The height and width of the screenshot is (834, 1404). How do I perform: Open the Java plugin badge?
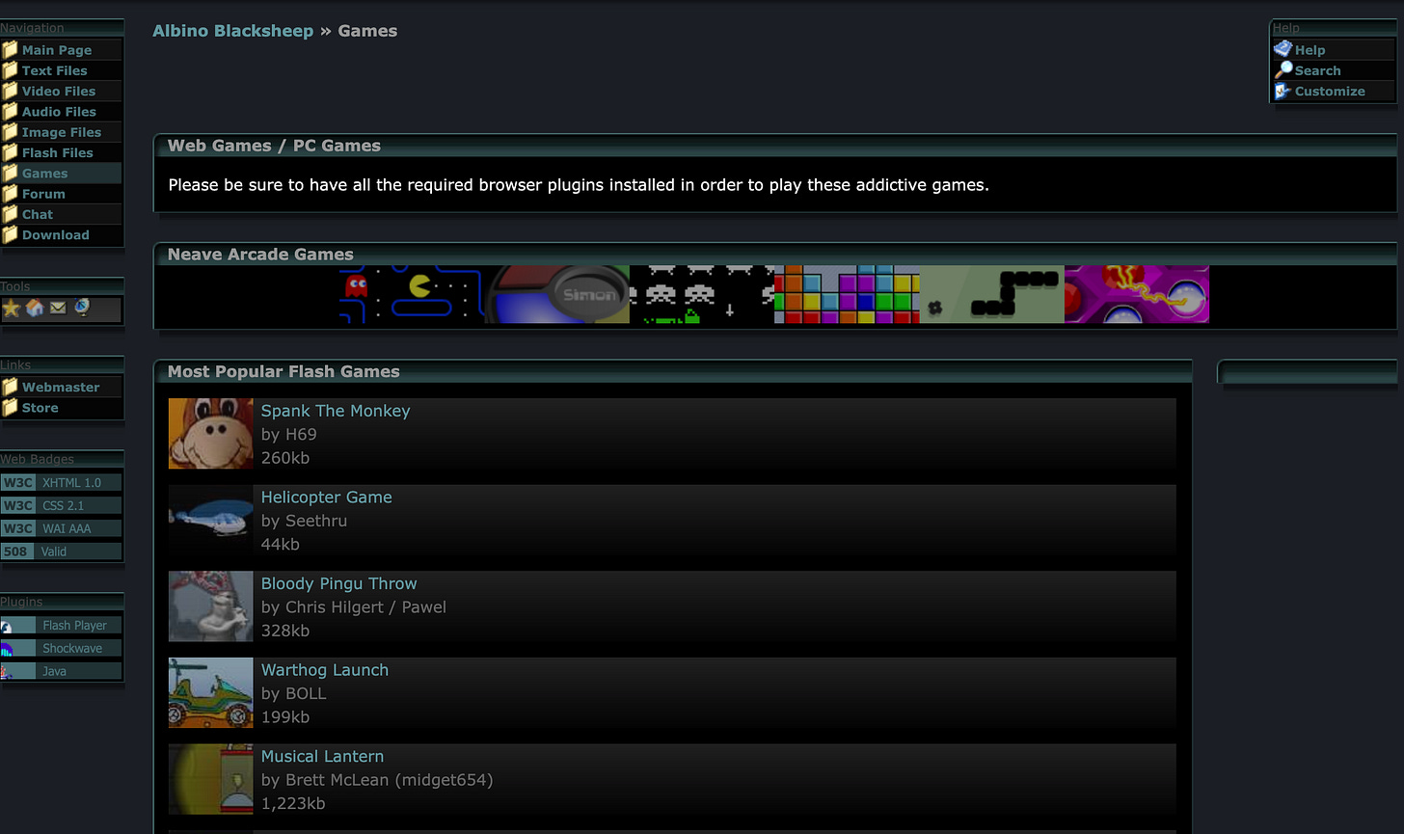coord(61,671)
